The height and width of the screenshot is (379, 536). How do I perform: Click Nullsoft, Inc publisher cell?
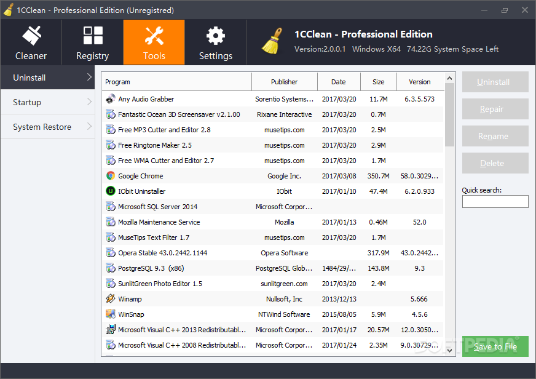285,299
